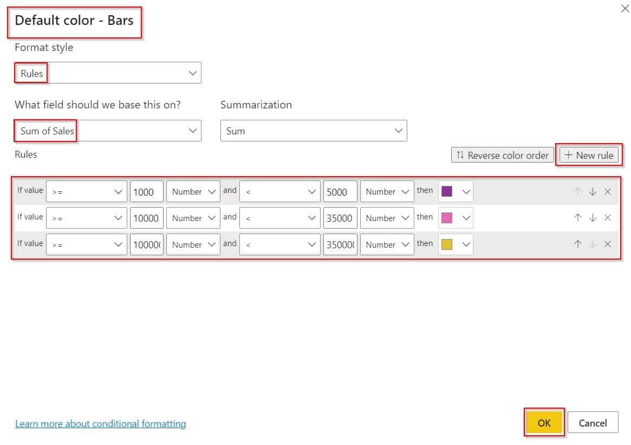Viewport: 631px width, 445px height.
Task: Click the purple color swatch
Action: (x=447, y=191)
